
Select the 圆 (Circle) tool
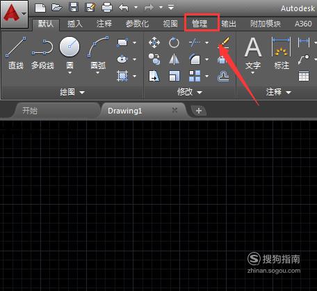coord(70,53)
